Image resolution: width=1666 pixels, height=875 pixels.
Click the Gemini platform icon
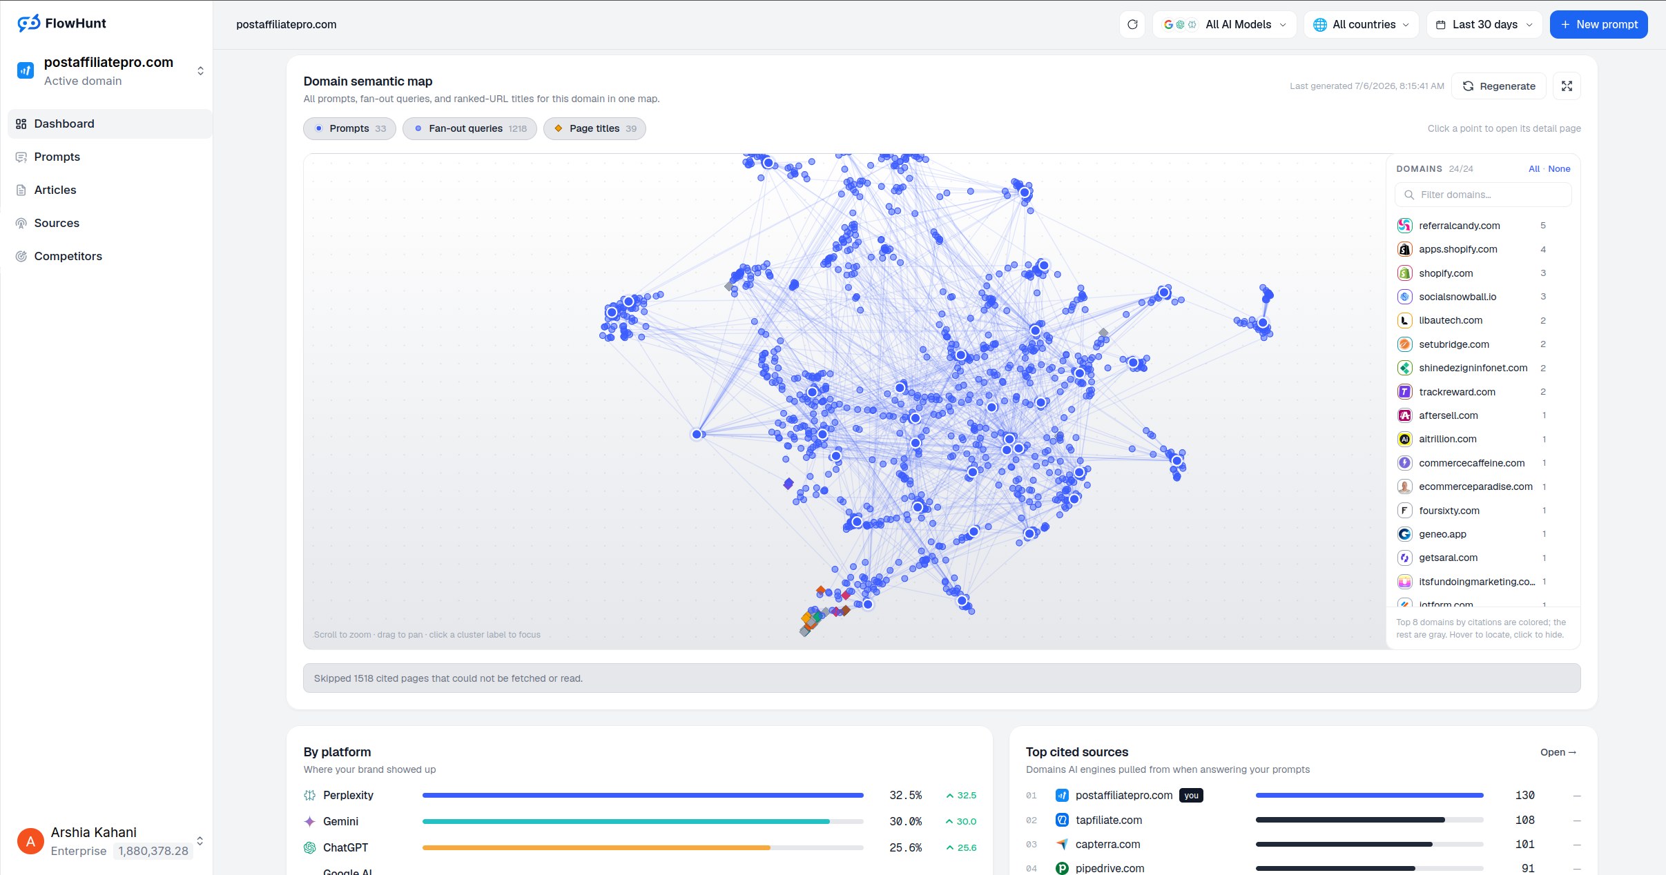(310, 821)
